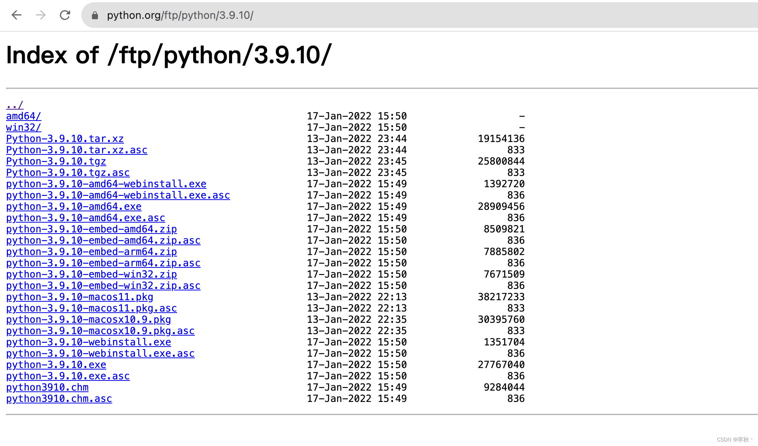The height and width of the screenshot is (446, 758).
Task: Download python-3.9.10-embed-win32.zip
Action: click(91, 274)
